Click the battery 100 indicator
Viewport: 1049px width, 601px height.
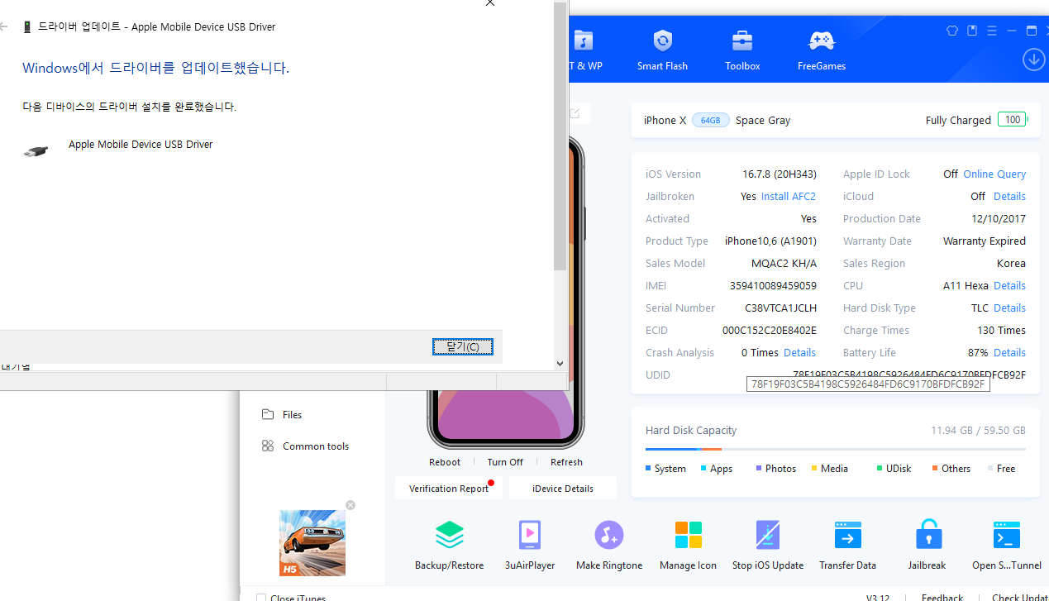[1013, 120]
